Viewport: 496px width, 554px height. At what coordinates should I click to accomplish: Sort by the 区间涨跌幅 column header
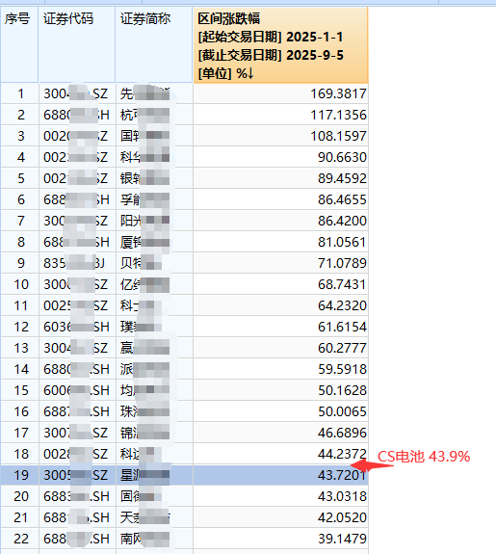coord(280,45)
